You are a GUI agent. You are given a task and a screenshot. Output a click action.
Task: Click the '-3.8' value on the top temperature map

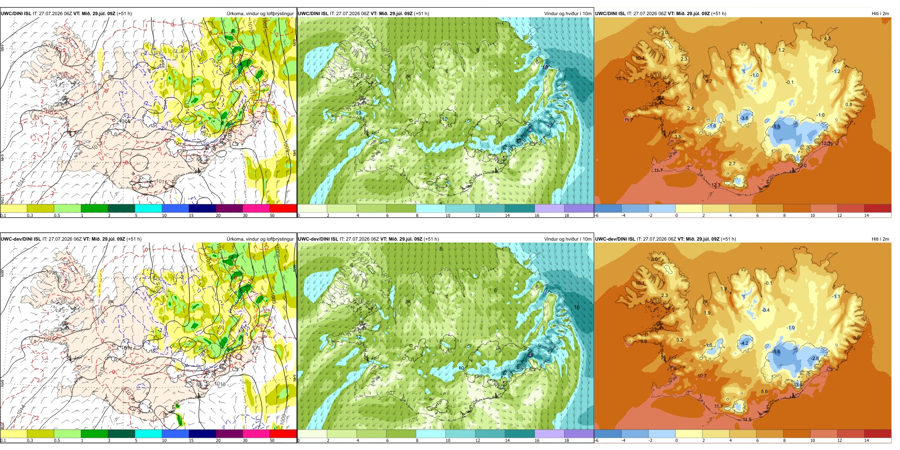(744, 118)
